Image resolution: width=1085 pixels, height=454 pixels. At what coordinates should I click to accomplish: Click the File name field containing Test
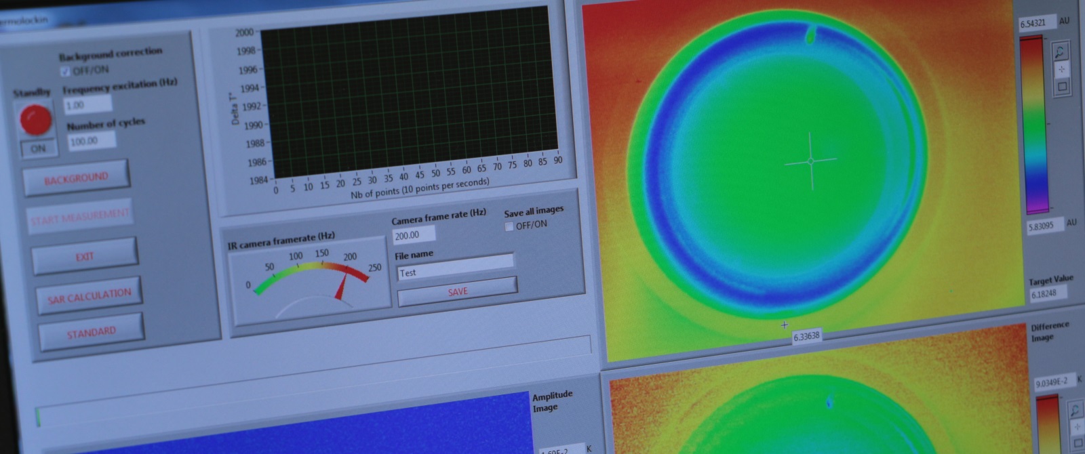click(x=455, y=269)
